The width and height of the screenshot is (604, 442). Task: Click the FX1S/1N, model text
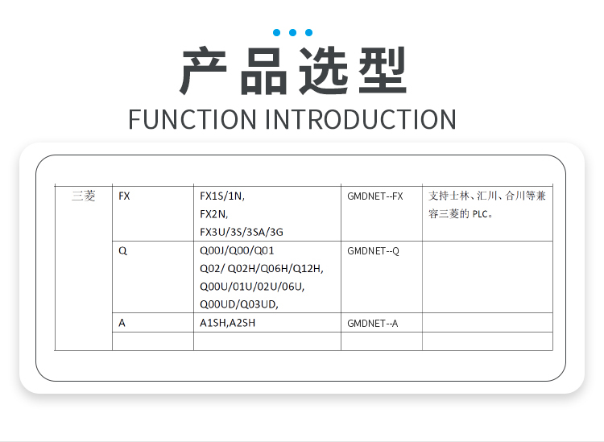(222, 196)
